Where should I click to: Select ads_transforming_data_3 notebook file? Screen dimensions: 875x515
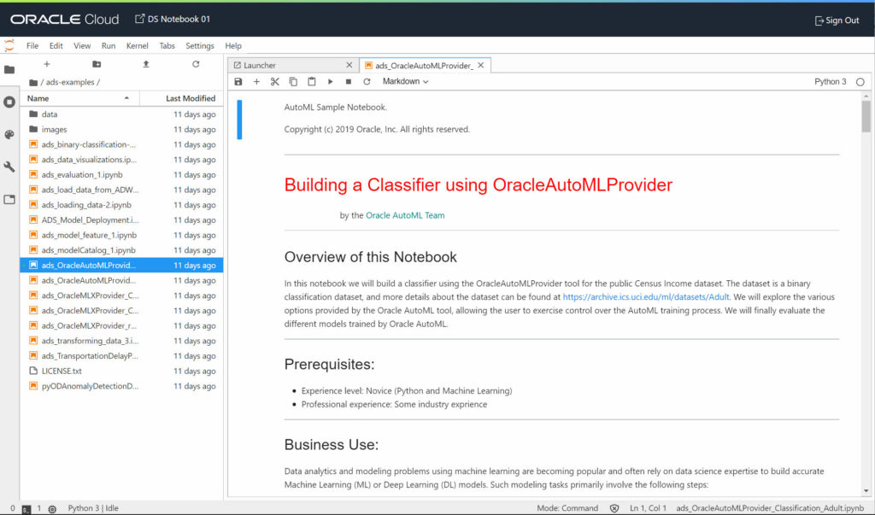(121, 341)
